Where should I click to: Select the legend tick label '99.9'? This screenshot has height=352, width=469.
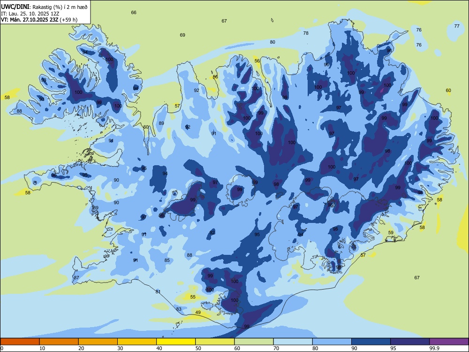[434, 348]
